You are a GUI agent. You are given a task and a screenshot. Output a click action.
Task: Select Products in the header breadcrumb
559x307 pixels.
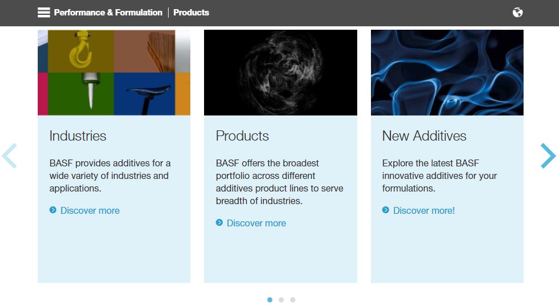point(191,13)
